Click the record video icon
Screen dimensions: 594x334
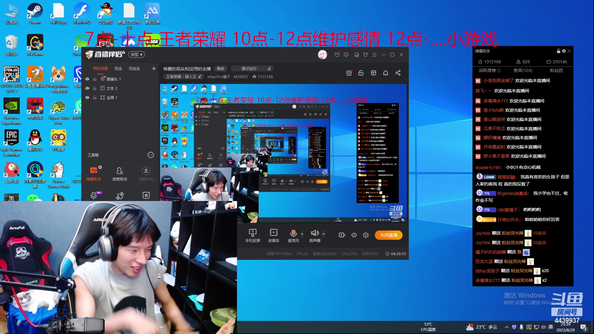(342, 235)
